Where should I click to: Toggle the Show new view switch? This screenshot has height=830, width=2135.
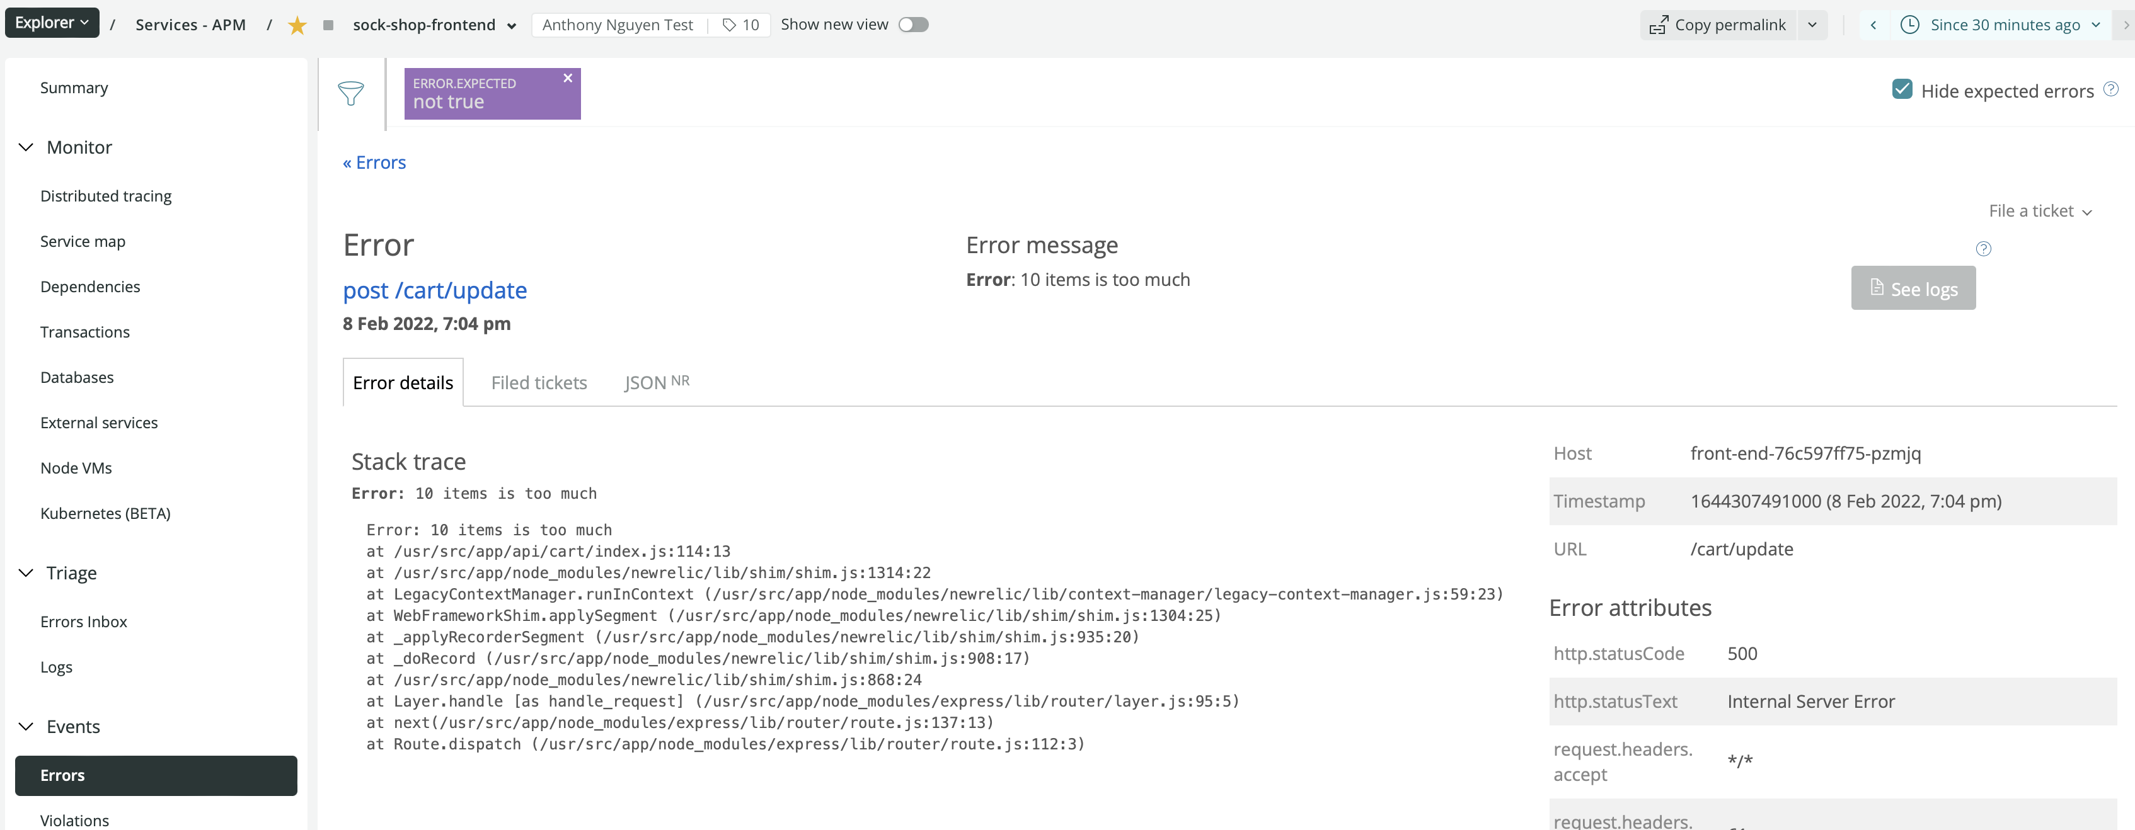tap(912, 25)
